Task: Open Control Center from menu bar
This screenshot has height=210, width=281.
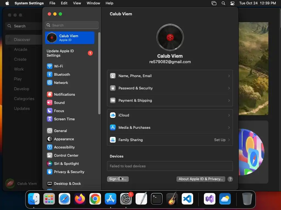Action: (x=232, y=3)
